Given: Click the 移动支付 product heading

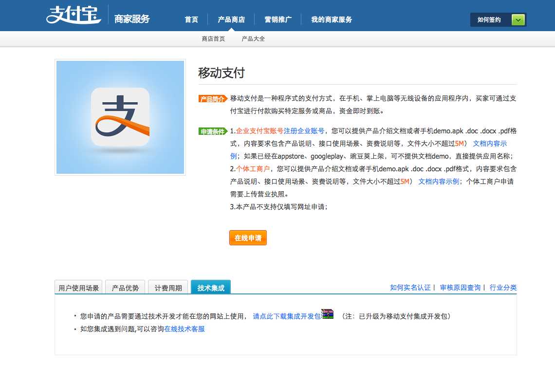Looking at the screenshot, I should tap(222, 73).
